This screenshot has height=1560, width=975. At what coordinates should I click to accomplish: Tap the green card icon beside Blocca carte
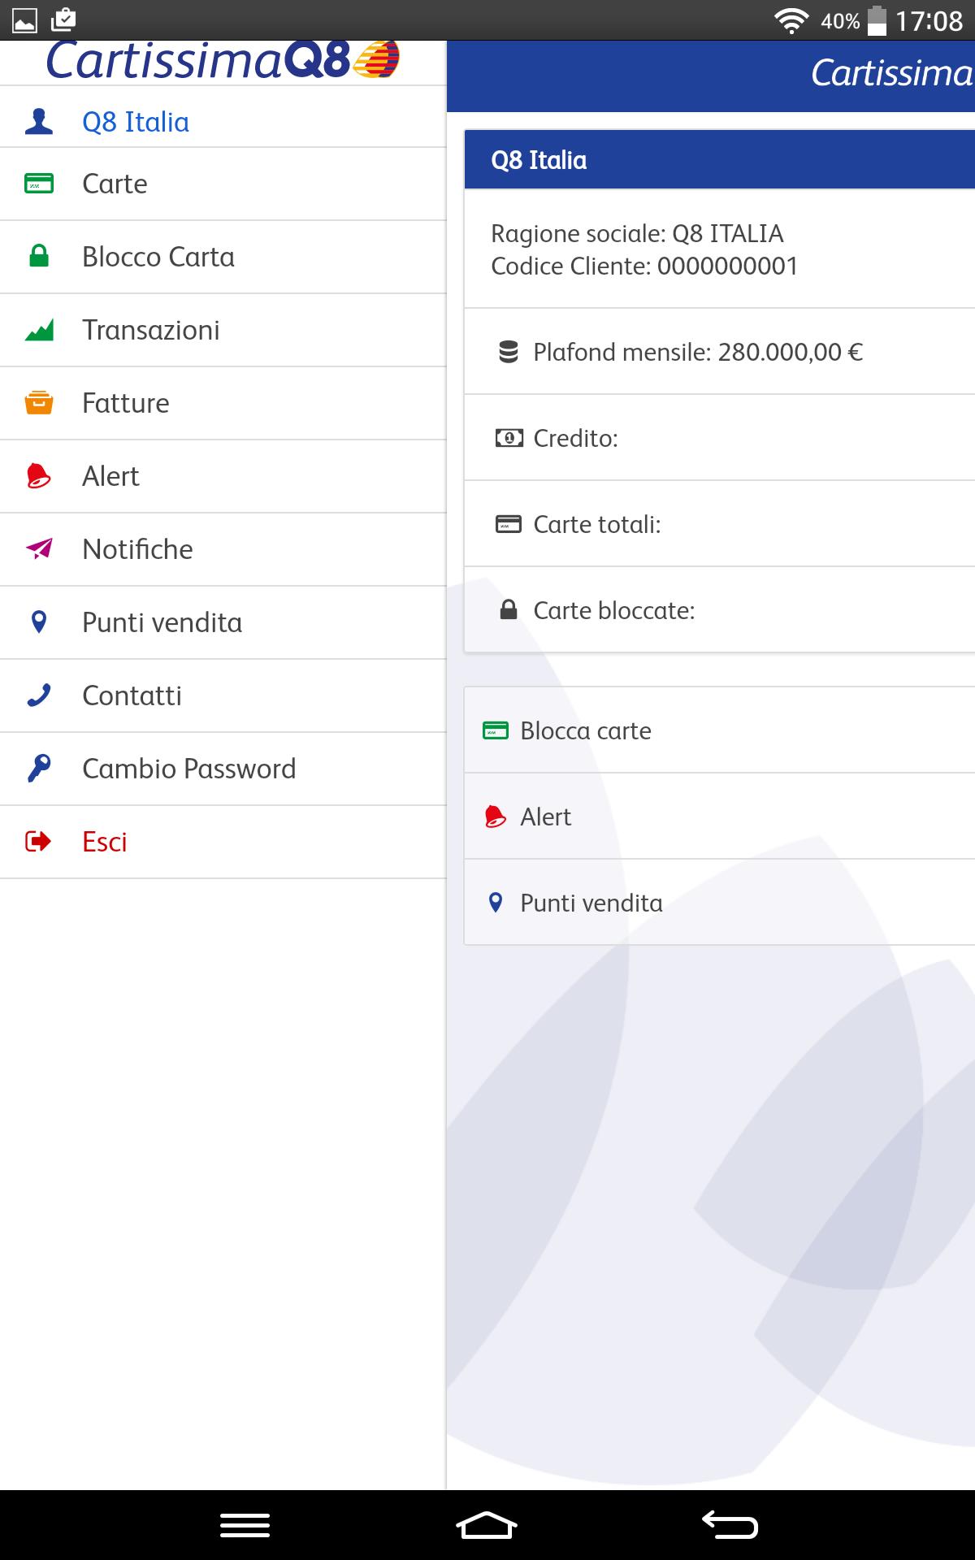click(x=496, y=730)
